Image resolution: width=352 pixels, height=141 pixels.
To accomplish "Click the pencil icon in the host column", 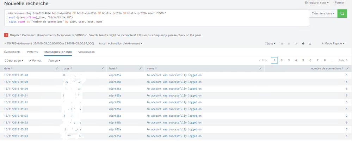I will 140,68.
